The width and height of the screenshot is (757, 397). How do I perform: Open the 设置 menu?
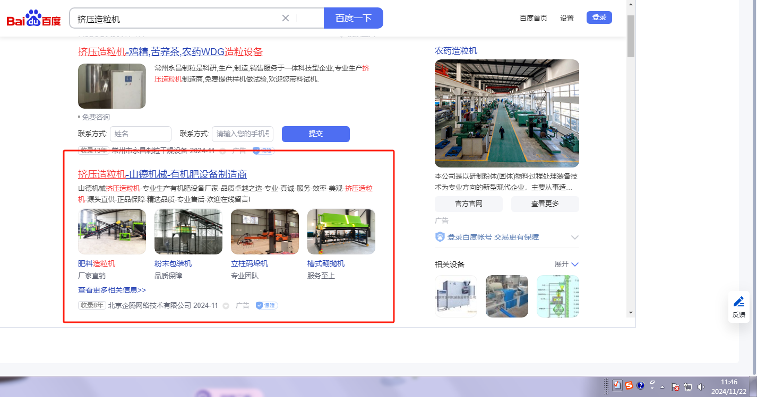click(x=567, y=18)
